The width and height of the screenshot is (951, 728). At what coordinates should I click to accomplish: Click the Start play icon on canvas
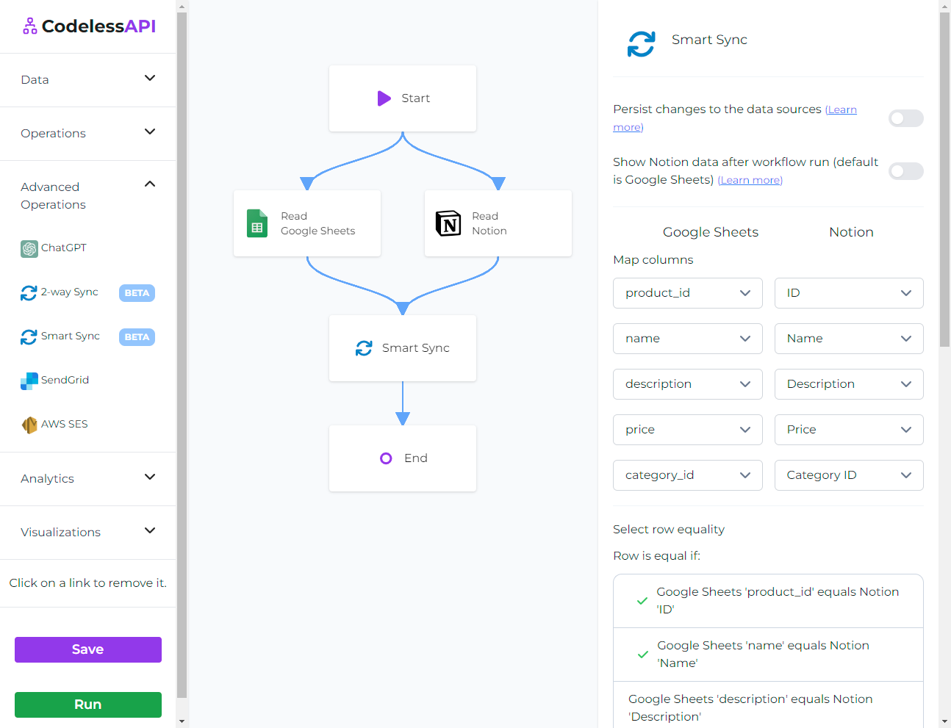pos(384,98)
